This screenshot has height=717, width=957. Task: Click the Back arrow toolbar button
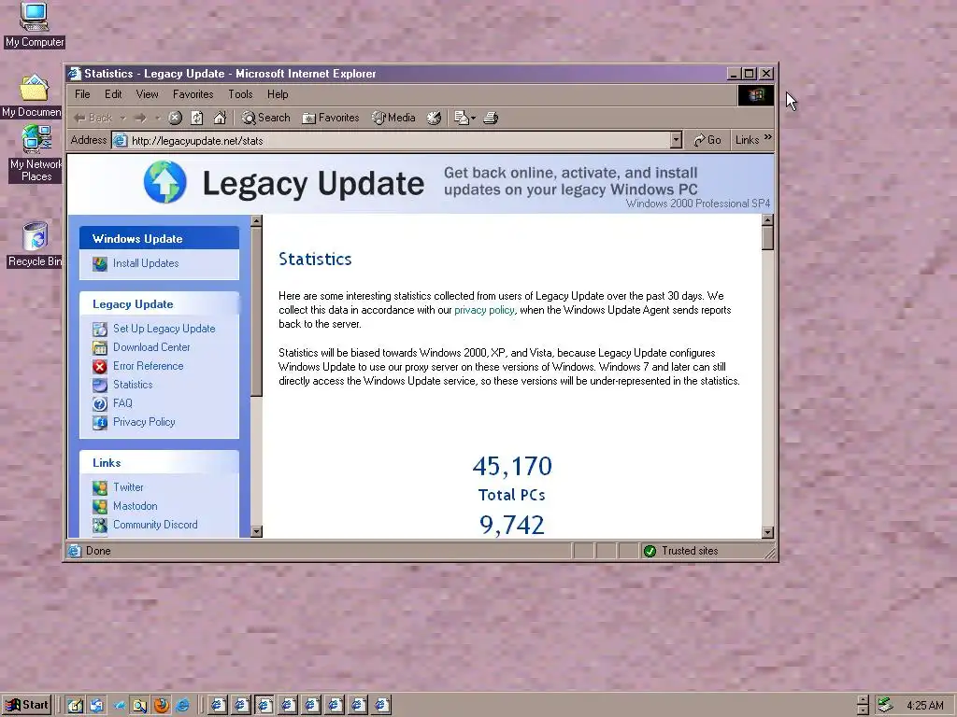pos(93,118)
